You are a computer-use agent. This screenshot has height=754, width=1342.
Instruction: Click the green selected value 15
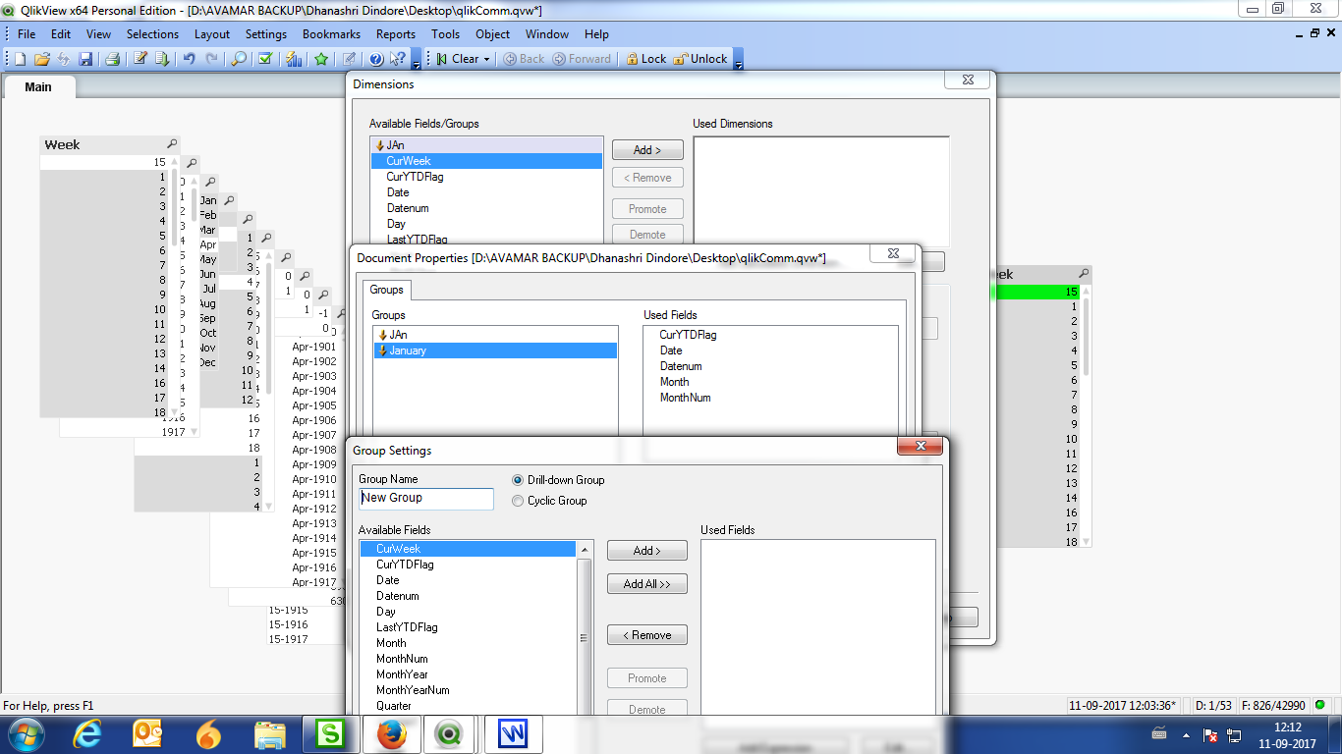[1038, 292]
